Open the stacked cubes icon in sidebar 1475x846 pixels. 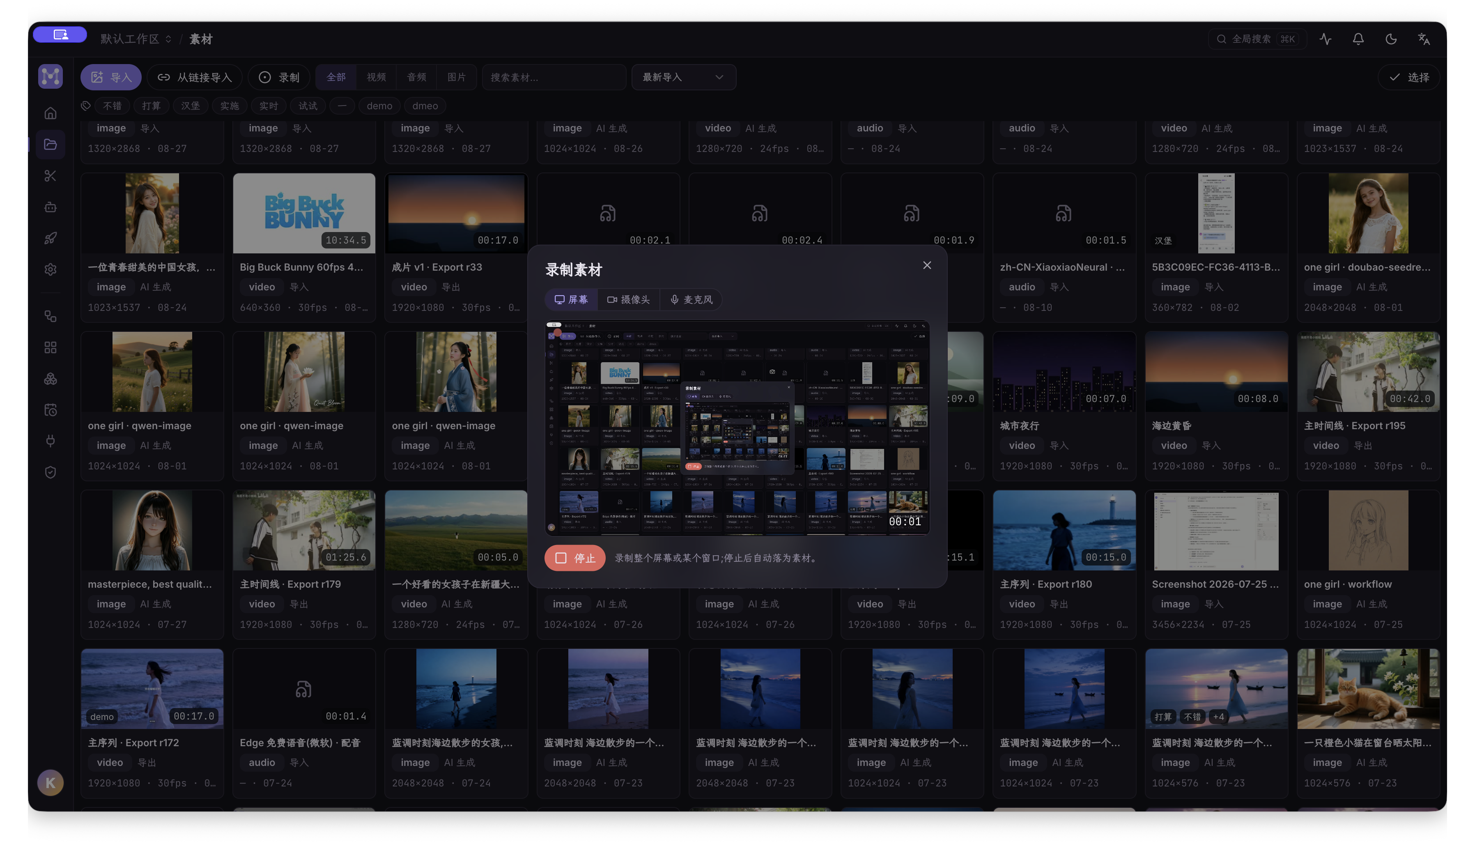51,379
